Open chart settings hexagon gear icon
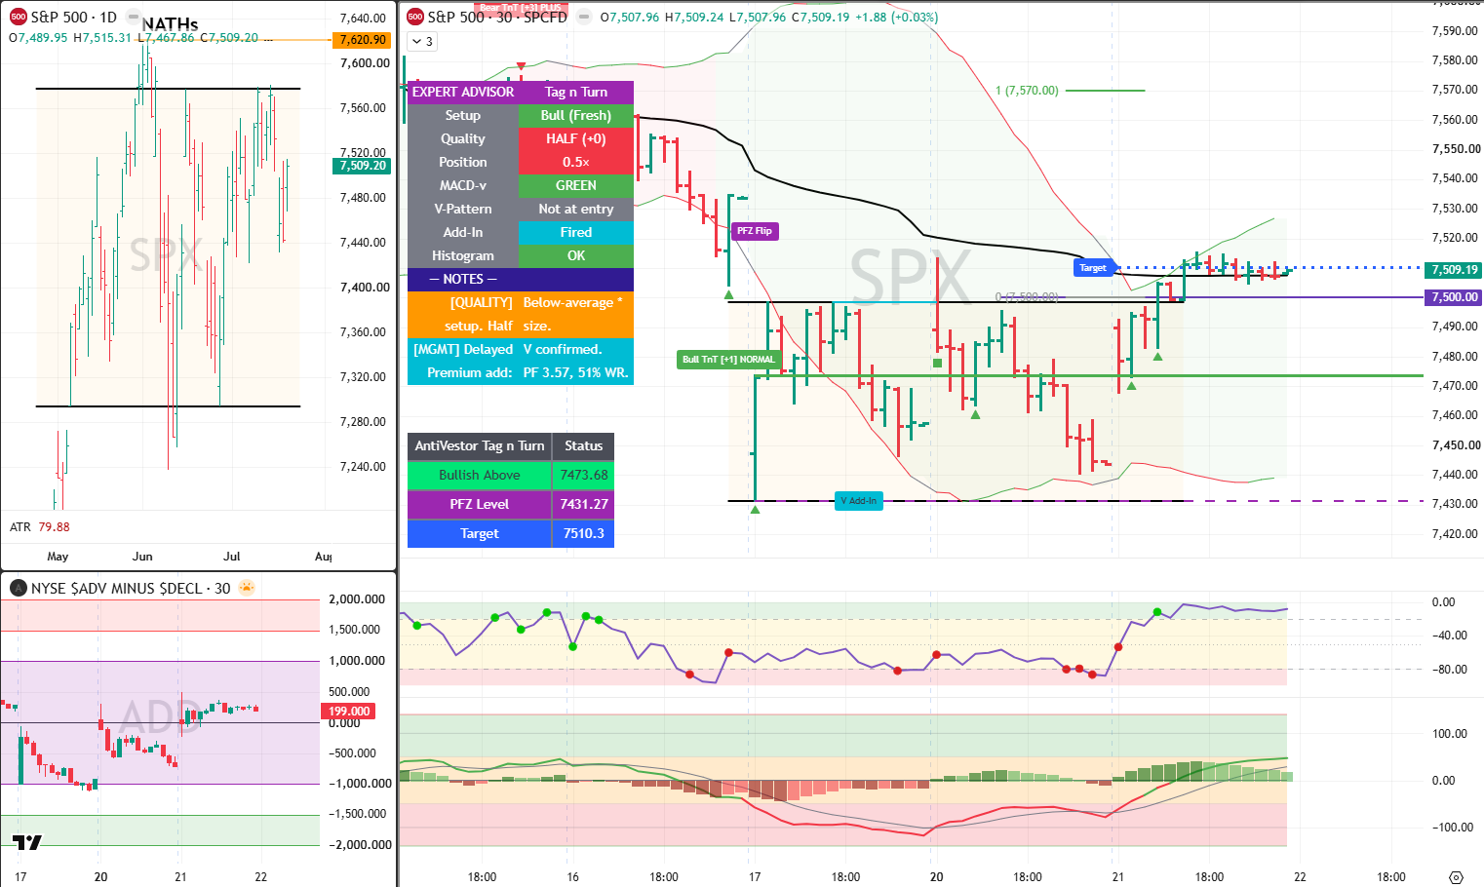 coord(1457,877)
